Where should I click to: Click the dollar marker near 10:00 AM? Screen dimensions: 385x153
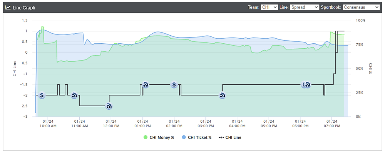[42, 95]
